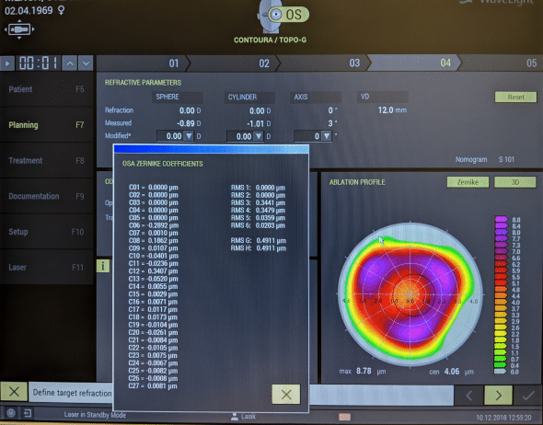Screen dimensions: 543x425
Task: Click the patient bed position icon
Action: click(x=19, y=29)
